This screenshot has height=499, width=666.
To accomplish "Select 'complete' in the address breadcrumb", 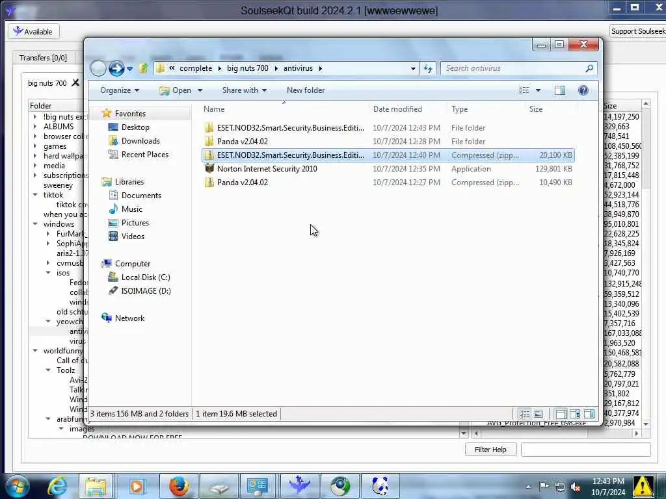I will pyautogui.click(x=196, y=68).
